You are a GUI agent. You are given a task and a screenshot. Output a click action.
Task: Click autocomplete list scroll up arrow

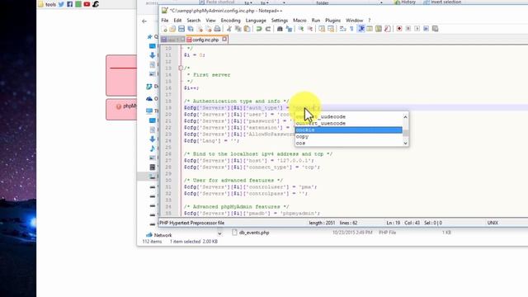pos(405,117)
